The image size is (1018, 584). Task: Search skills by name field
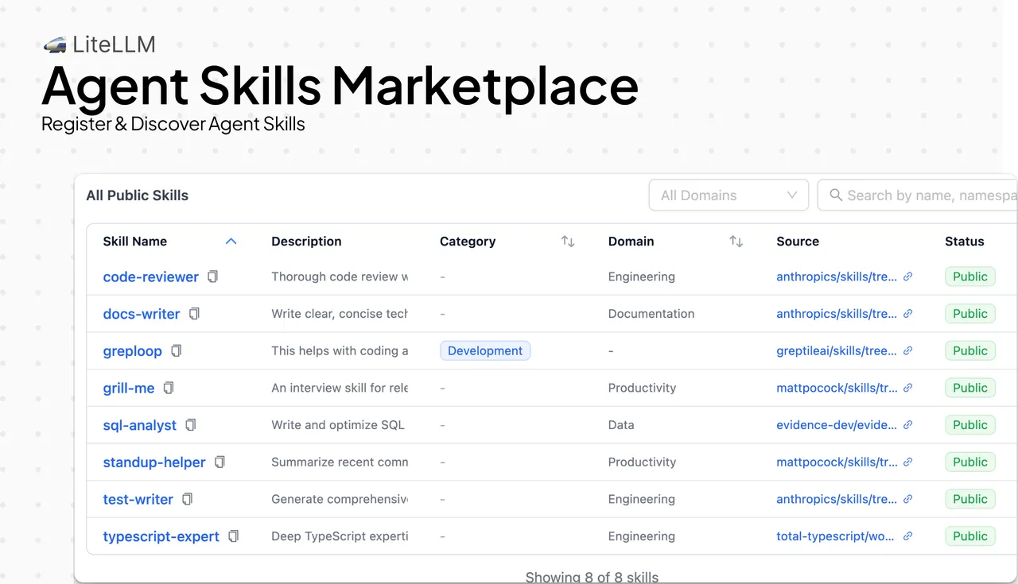click(x=918, y=195)
